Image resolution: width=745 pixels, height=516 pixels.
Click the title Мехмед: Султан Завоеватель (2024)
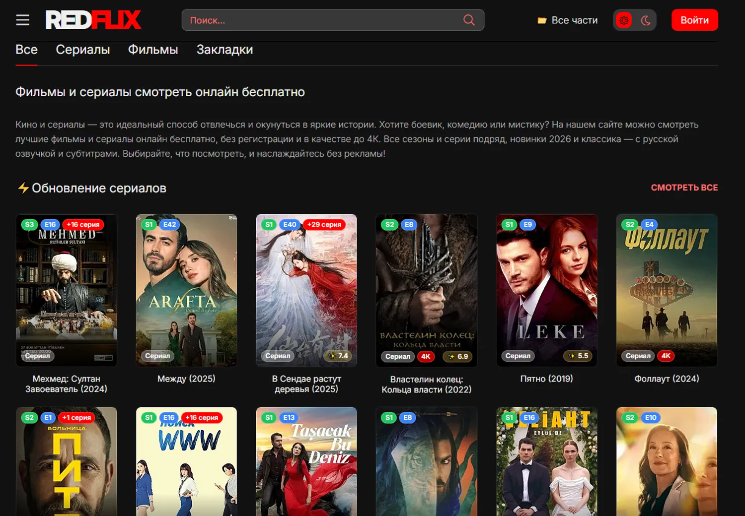point(67,384)
